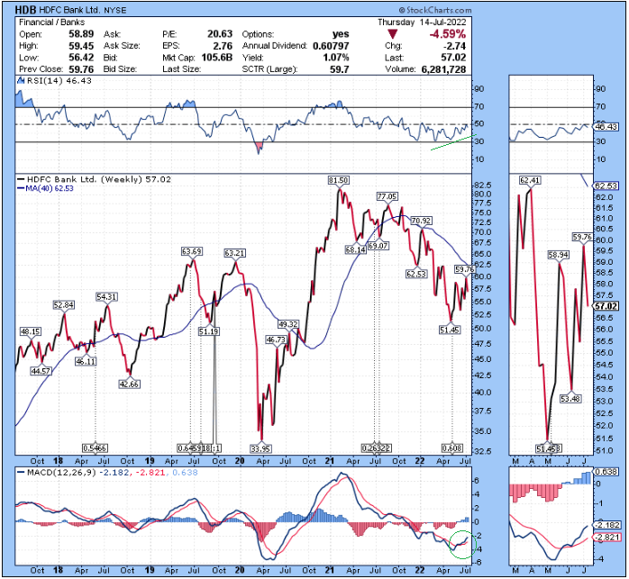Click the 63.69 price label
This screenshot has width=629, height=579.
pos(192,251)
